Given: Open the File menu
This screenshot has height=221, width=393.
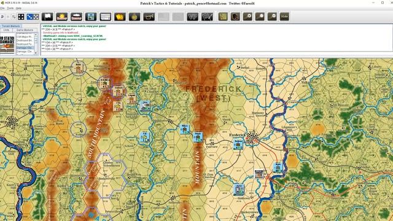Looking at the screenshot, I should click(2, 8).
